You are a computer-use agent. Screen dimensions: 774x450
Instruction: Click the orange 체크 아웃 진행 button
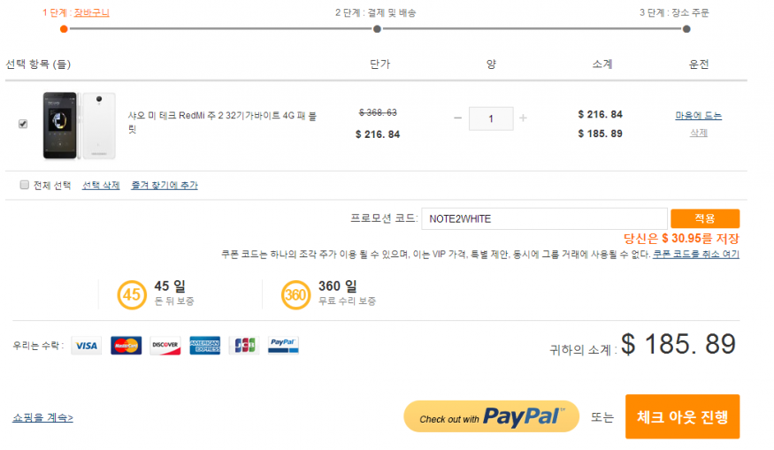coord(682,417)
